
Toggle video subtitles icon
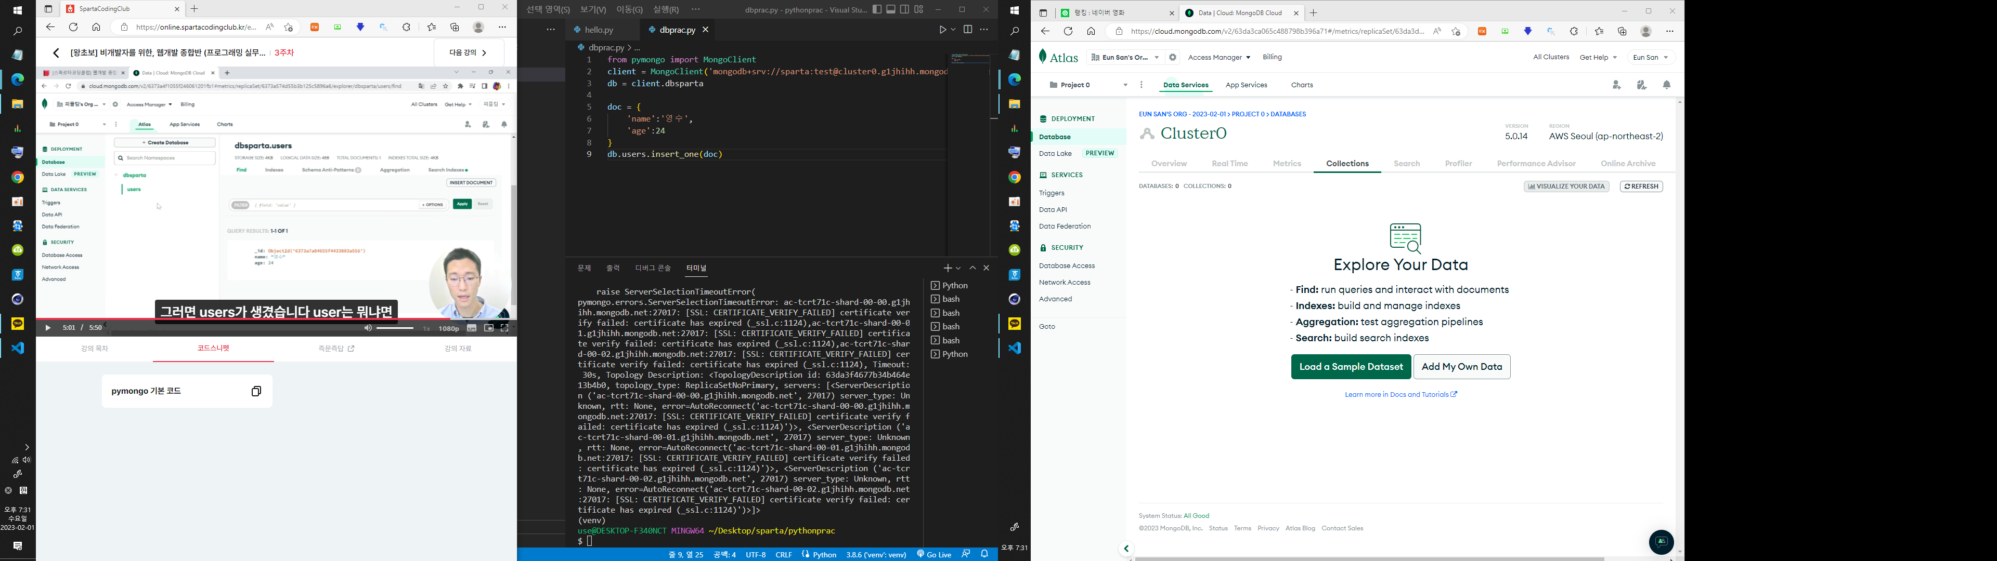(471, 328)
